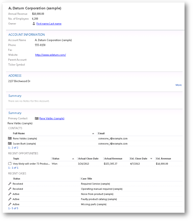Image resolution: width=193 pixels, height=221 pixels.
Task: Open the First name Last name owner link
Action: click(x=49, y=24)
